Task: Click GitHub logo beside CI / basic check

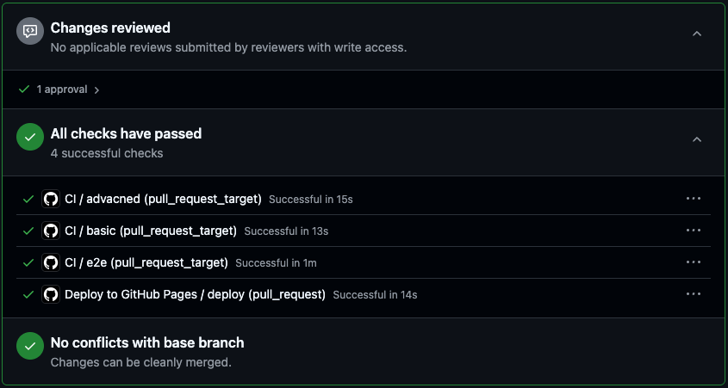Action: click(51, 231)
